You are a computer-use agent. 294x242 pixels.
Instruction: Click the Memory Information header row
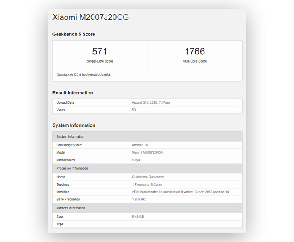[147, 208]
